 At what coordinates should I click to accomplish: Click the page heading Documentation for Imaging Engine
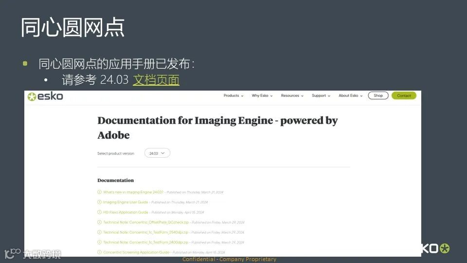click(217, 128)
